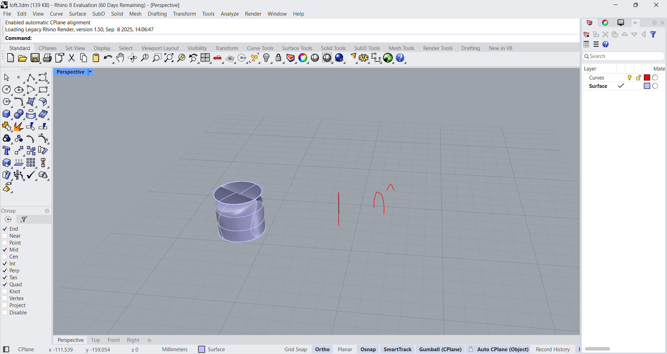Click the Zoom Extents toolbar icon
The width and height of the screenshot is (667, 354).
tap(169, 58)
